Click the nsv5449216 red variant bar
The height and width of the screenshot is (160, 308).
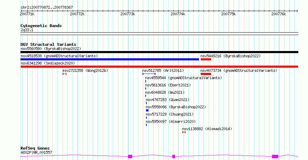206,59
